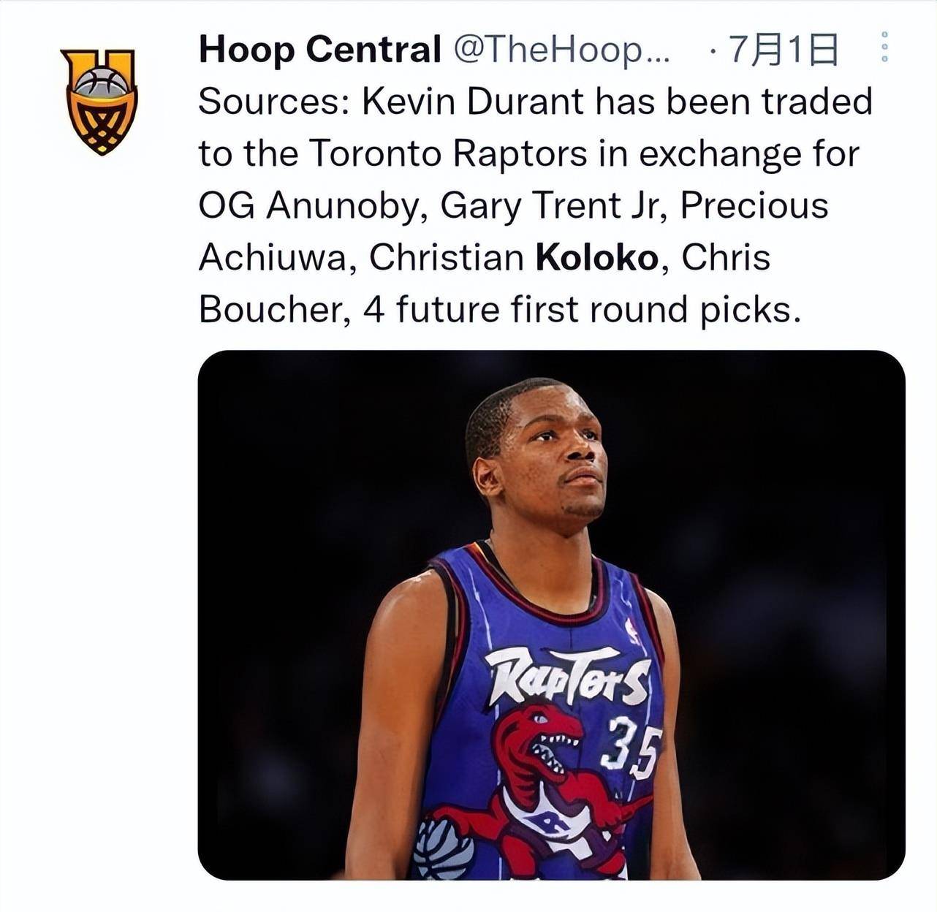The image size is (937, 912).
Task: Click the basketball dribbled by the dinosaur
Action: [444, 848]
